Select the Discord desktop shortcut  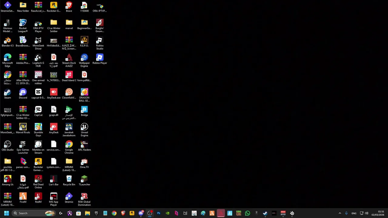[x=23, y=94]
